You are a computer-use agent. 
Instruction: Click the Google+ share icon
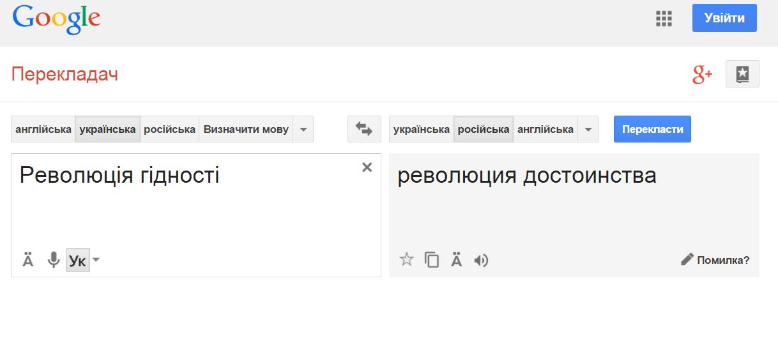(702, 75)
